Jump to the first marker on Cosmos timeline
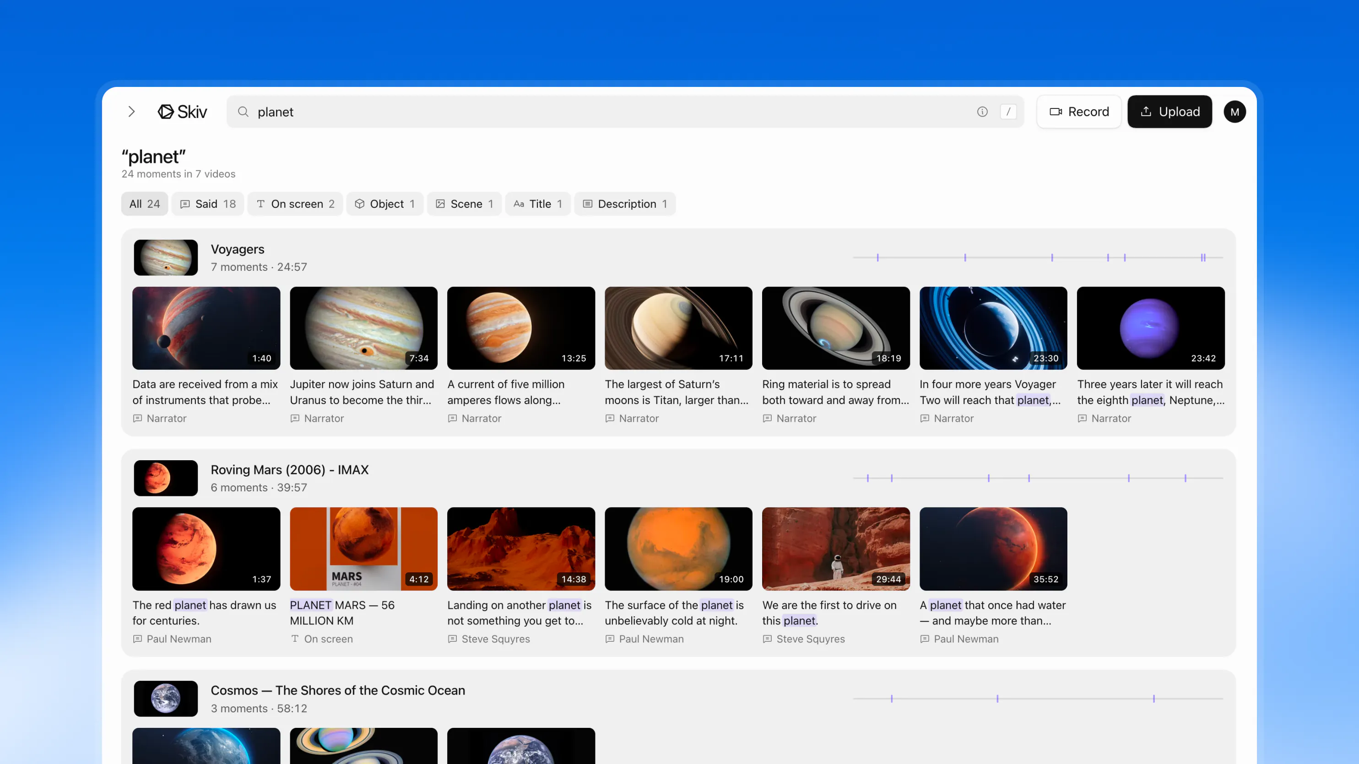1359x764 pixels. pos(892,699)
